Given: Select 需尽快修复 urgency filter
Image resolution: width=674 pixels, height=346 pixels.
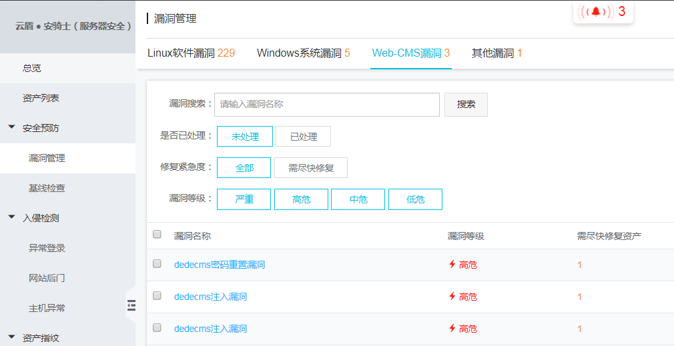Looking at the screenshot, I should coord(311,168).
